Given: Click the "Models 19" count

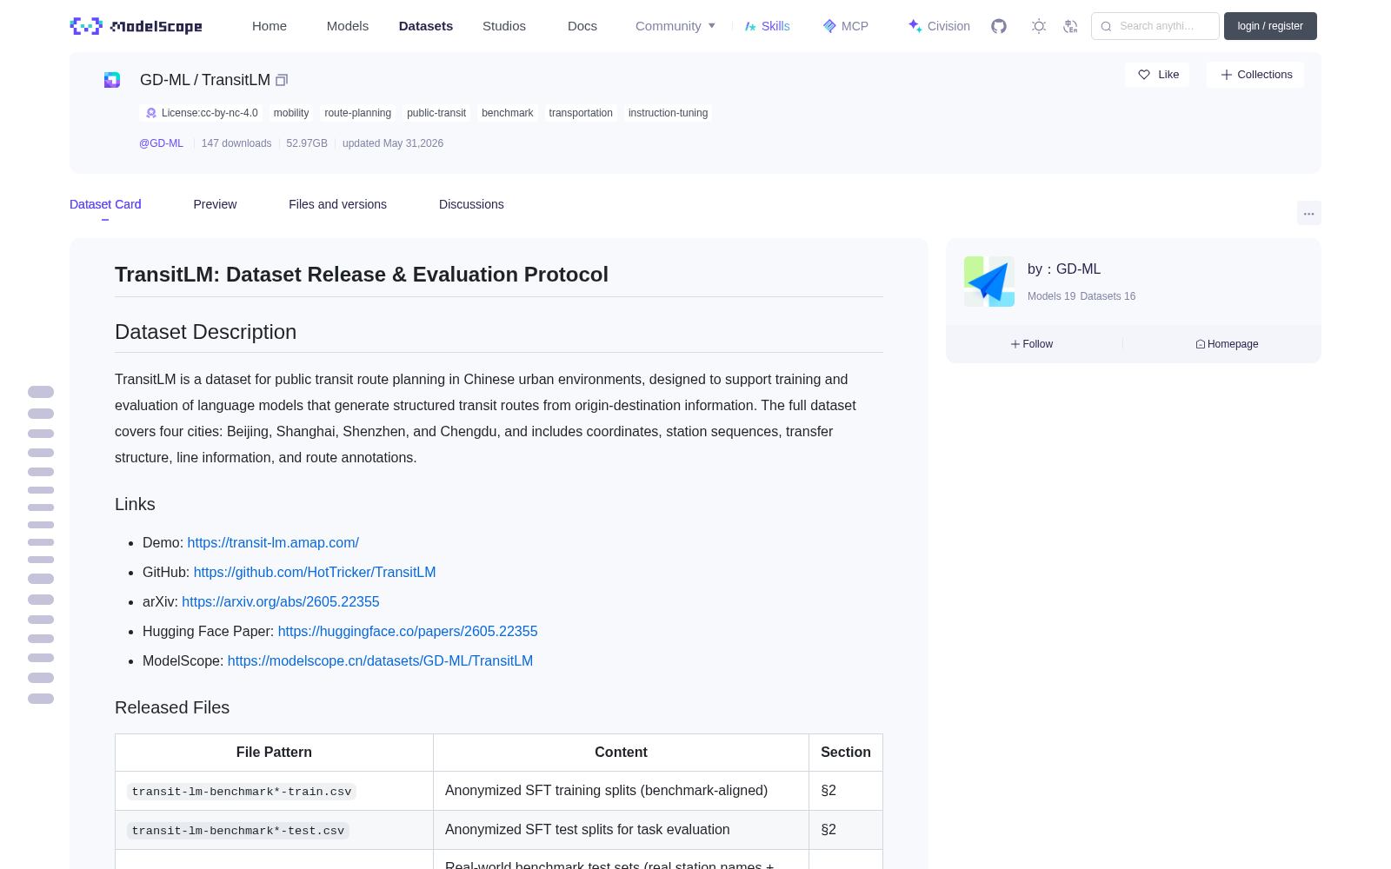Looking at the screenshot, I should point(1051,296).
